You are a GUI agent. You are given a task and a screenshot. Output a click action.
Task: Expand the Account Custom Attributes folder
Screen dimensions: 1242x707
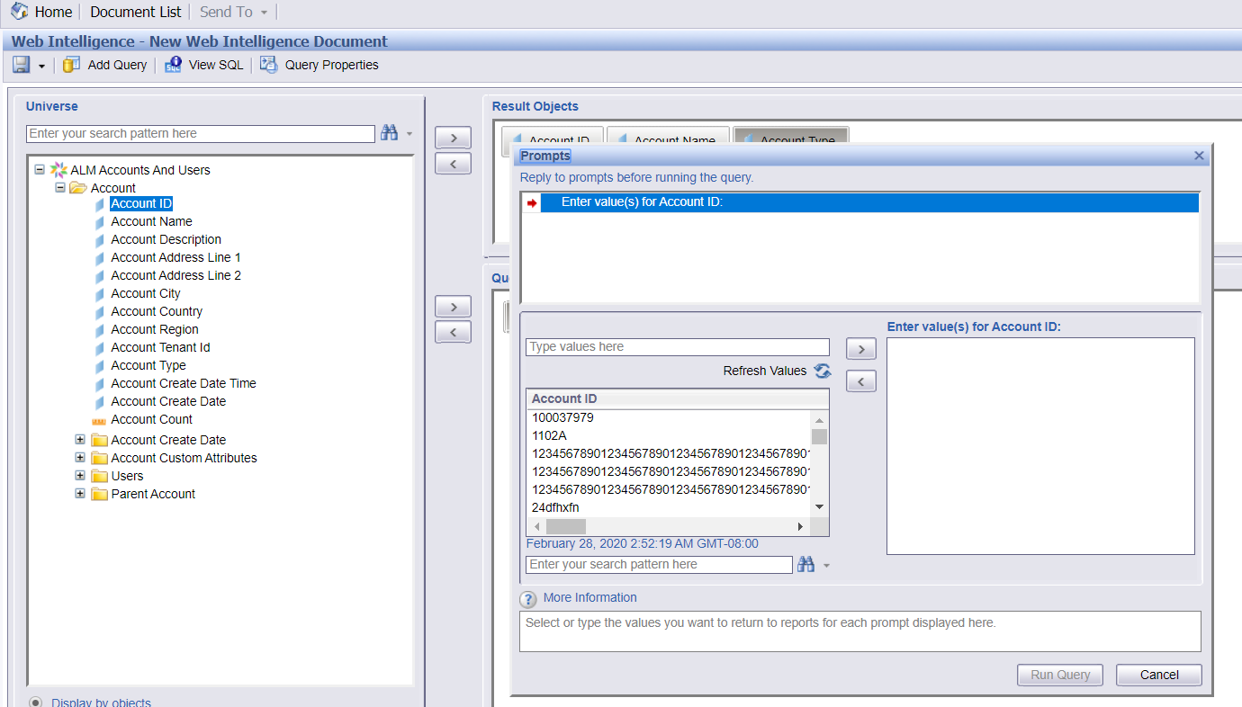coord(80,457)
